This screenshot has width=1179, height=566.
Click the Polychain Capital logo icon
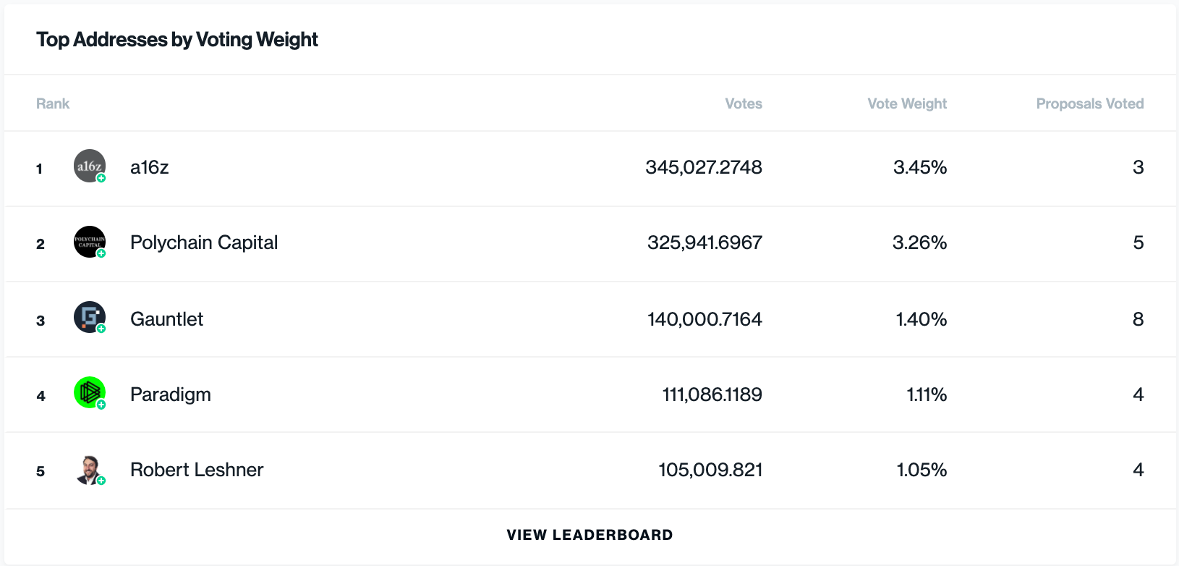(x=90, y=242)
